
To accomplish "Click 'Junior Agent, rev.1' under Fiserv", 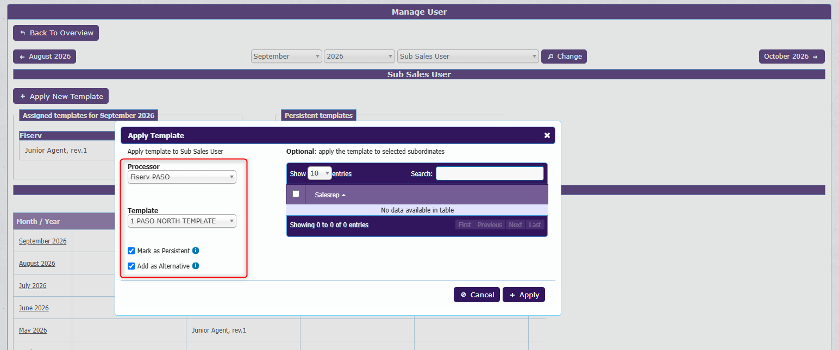I will [56, 151].
